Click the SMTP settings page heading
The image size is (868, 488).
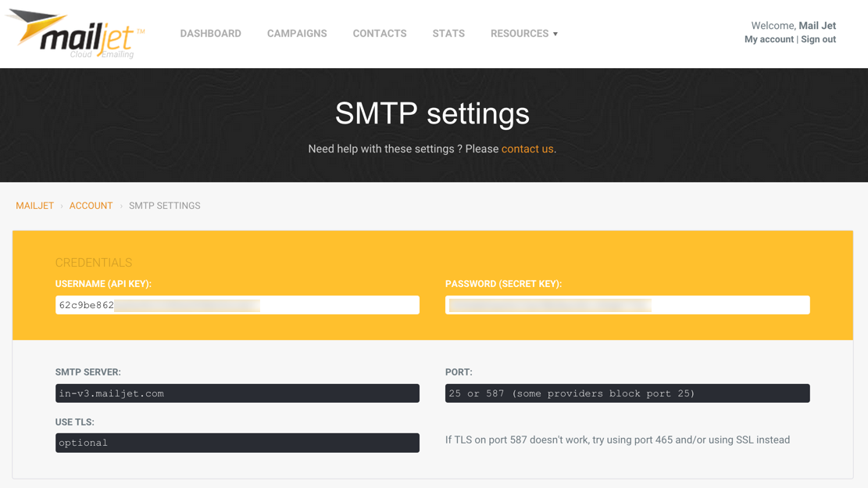coord(432,113)
